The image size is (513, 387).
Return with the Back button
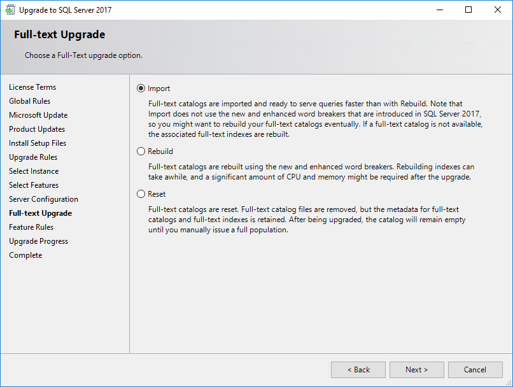coord(358,370)
